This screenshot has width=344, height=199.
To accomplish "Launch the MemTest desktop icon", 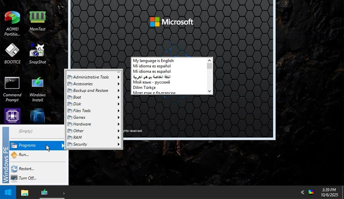I will coord(37,21).
